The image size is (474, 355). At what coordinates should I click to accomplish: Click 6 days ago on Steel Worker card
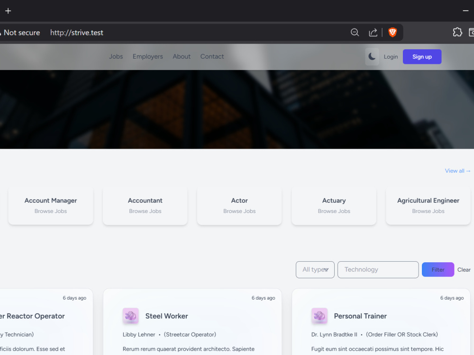tap(263, 298)
